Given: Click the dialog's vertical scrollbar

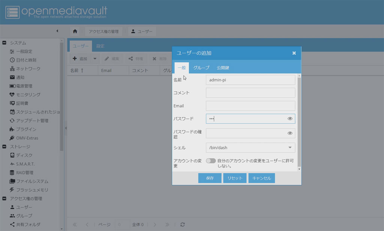Looking at the screenshot, I should coord(299,120).
